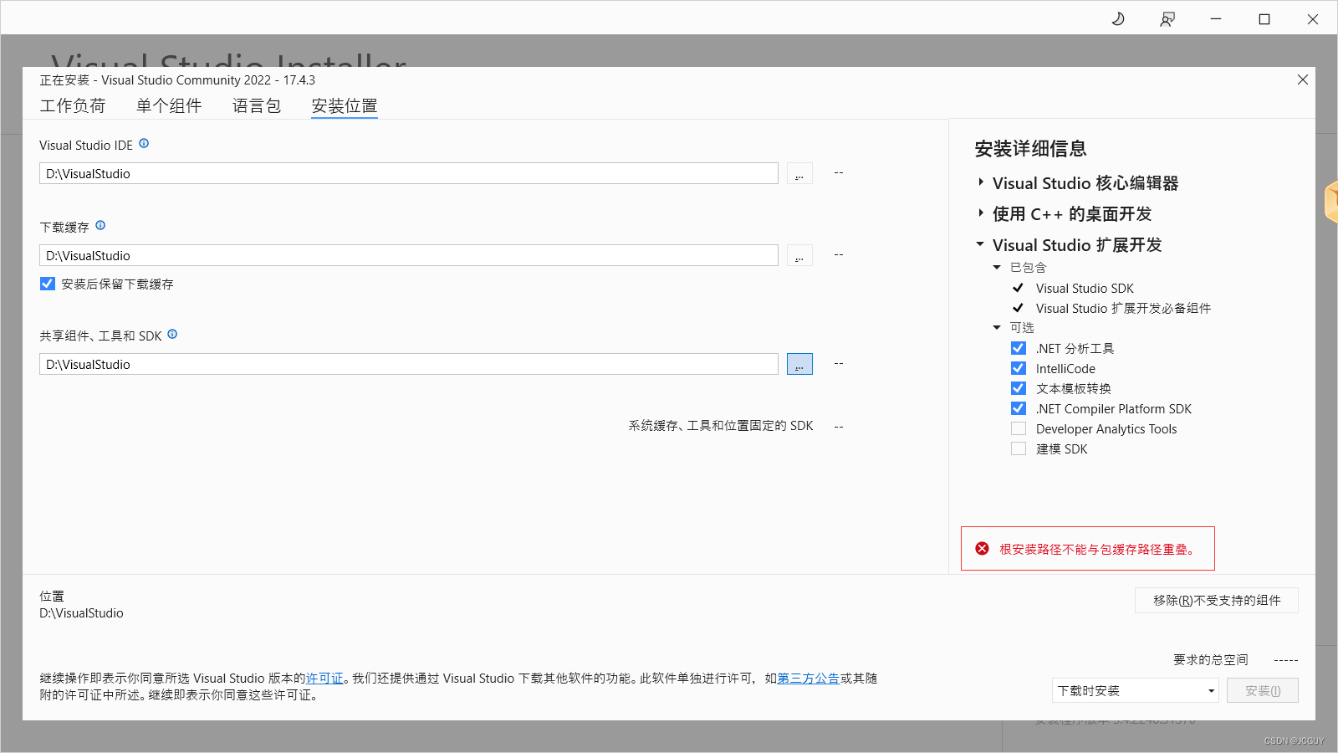Close the installation dialog with X

(1303, 79)
